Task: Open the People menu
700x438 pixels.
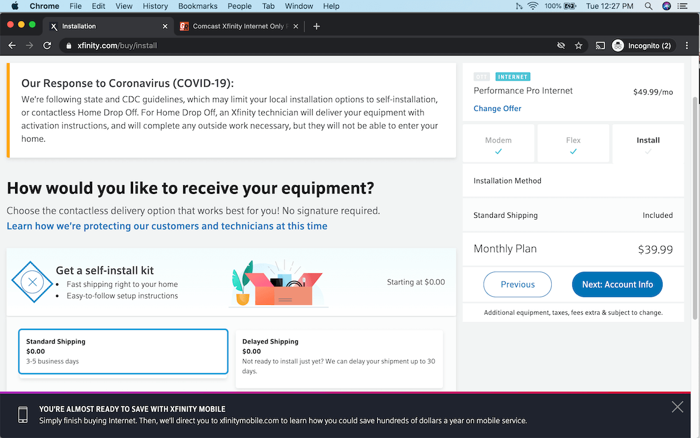Action: click(240, 6)
